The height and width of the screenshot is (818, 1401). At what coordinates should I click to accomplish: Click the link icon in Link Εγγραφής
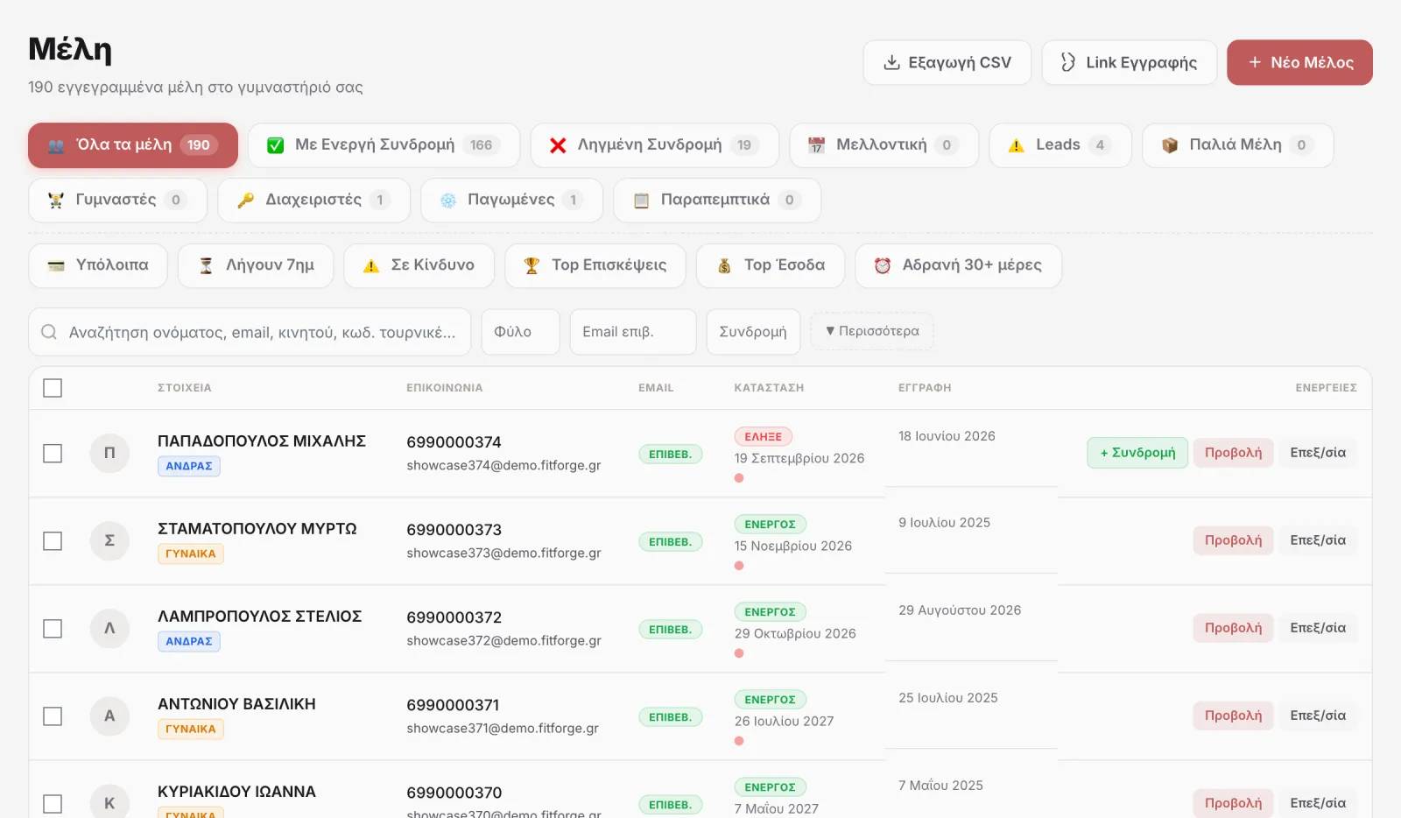pyautogui.click(x=1068, y=62)
